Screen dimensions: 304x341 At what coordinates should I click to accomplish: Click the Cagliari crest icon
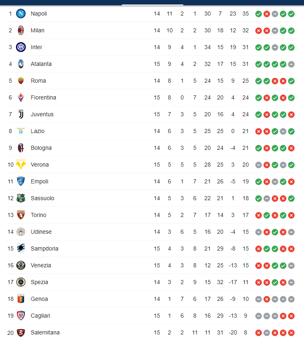pos(21,316)
